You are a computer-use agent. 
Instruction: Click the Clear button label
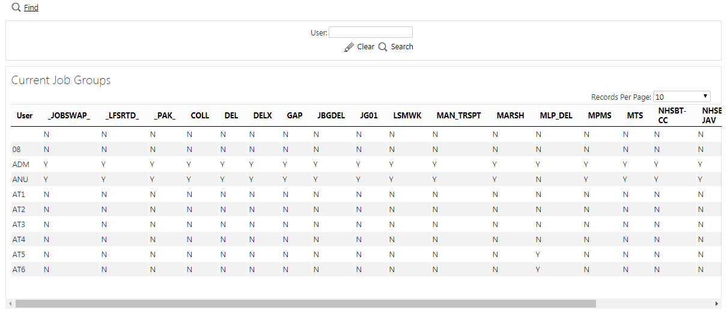click(366, 47)
